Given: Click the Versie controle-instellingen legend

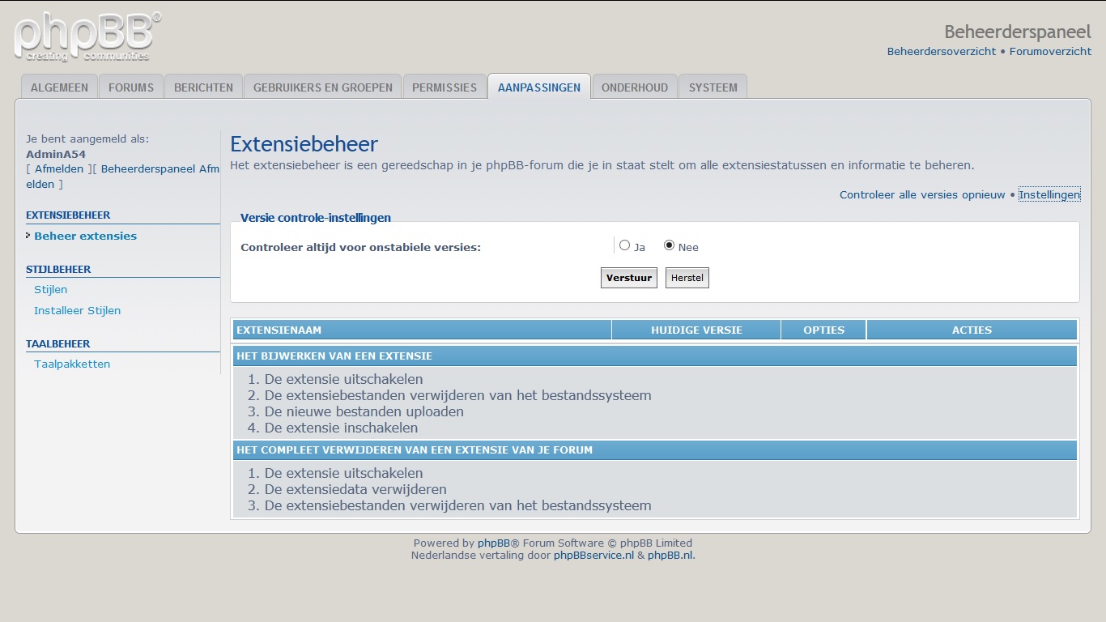Looking at the screenshot, I should click(316, 217).
